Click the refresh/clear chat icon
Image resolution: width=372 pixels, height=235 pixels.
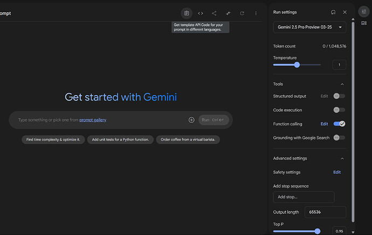pos(242,14)
